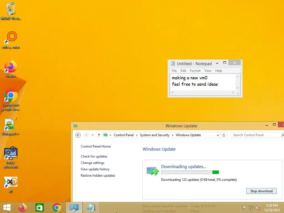Click the Stop download button
The height and width of the screenshot is (213, 284).
pos(261,191)
